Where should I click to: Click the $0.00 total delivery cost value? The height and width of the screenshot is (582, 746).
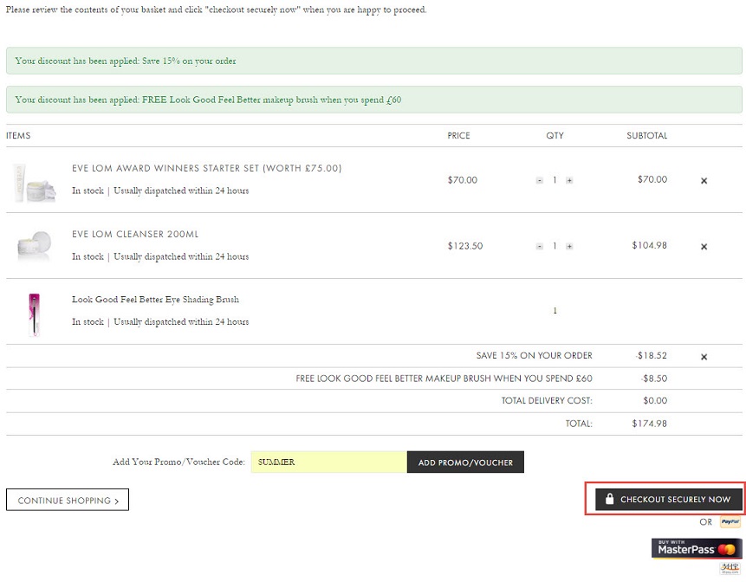655,401
